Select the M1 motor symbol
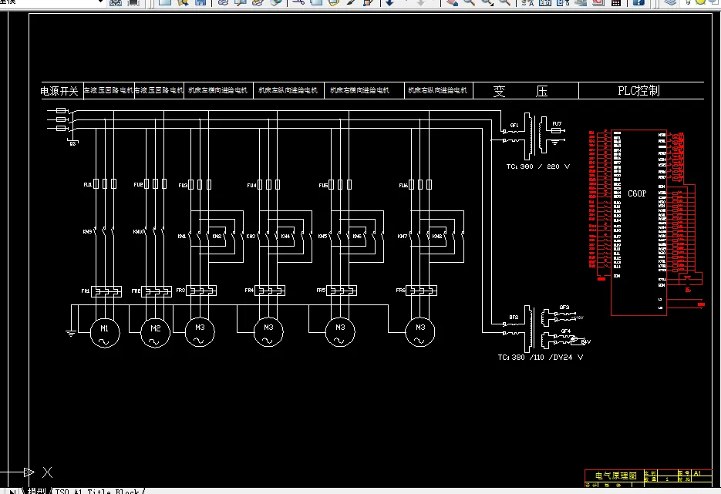The height and width of the screenshot is (494, 721). 105,333
